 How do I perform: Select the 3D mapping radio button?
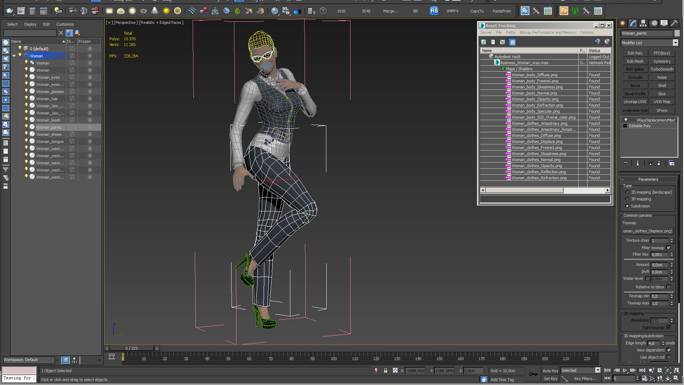coord(627,199)
